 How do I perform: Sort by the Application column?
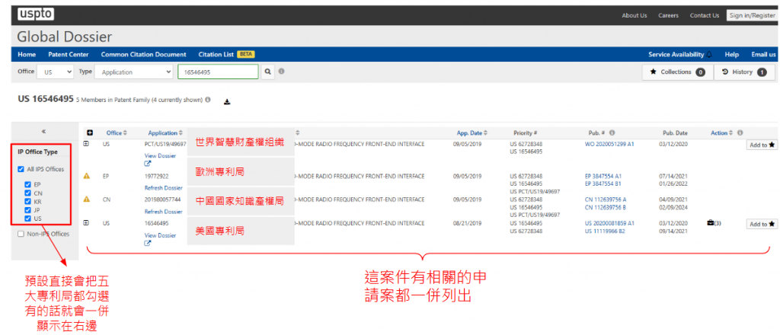(x=165, y=132)
